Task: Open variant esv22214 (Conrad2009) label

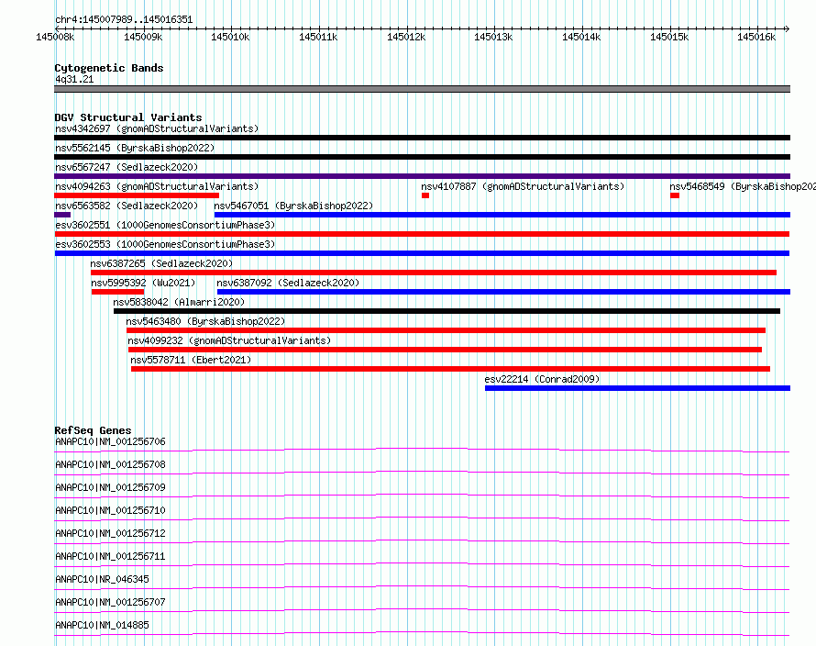Action: tap(542, 379)
